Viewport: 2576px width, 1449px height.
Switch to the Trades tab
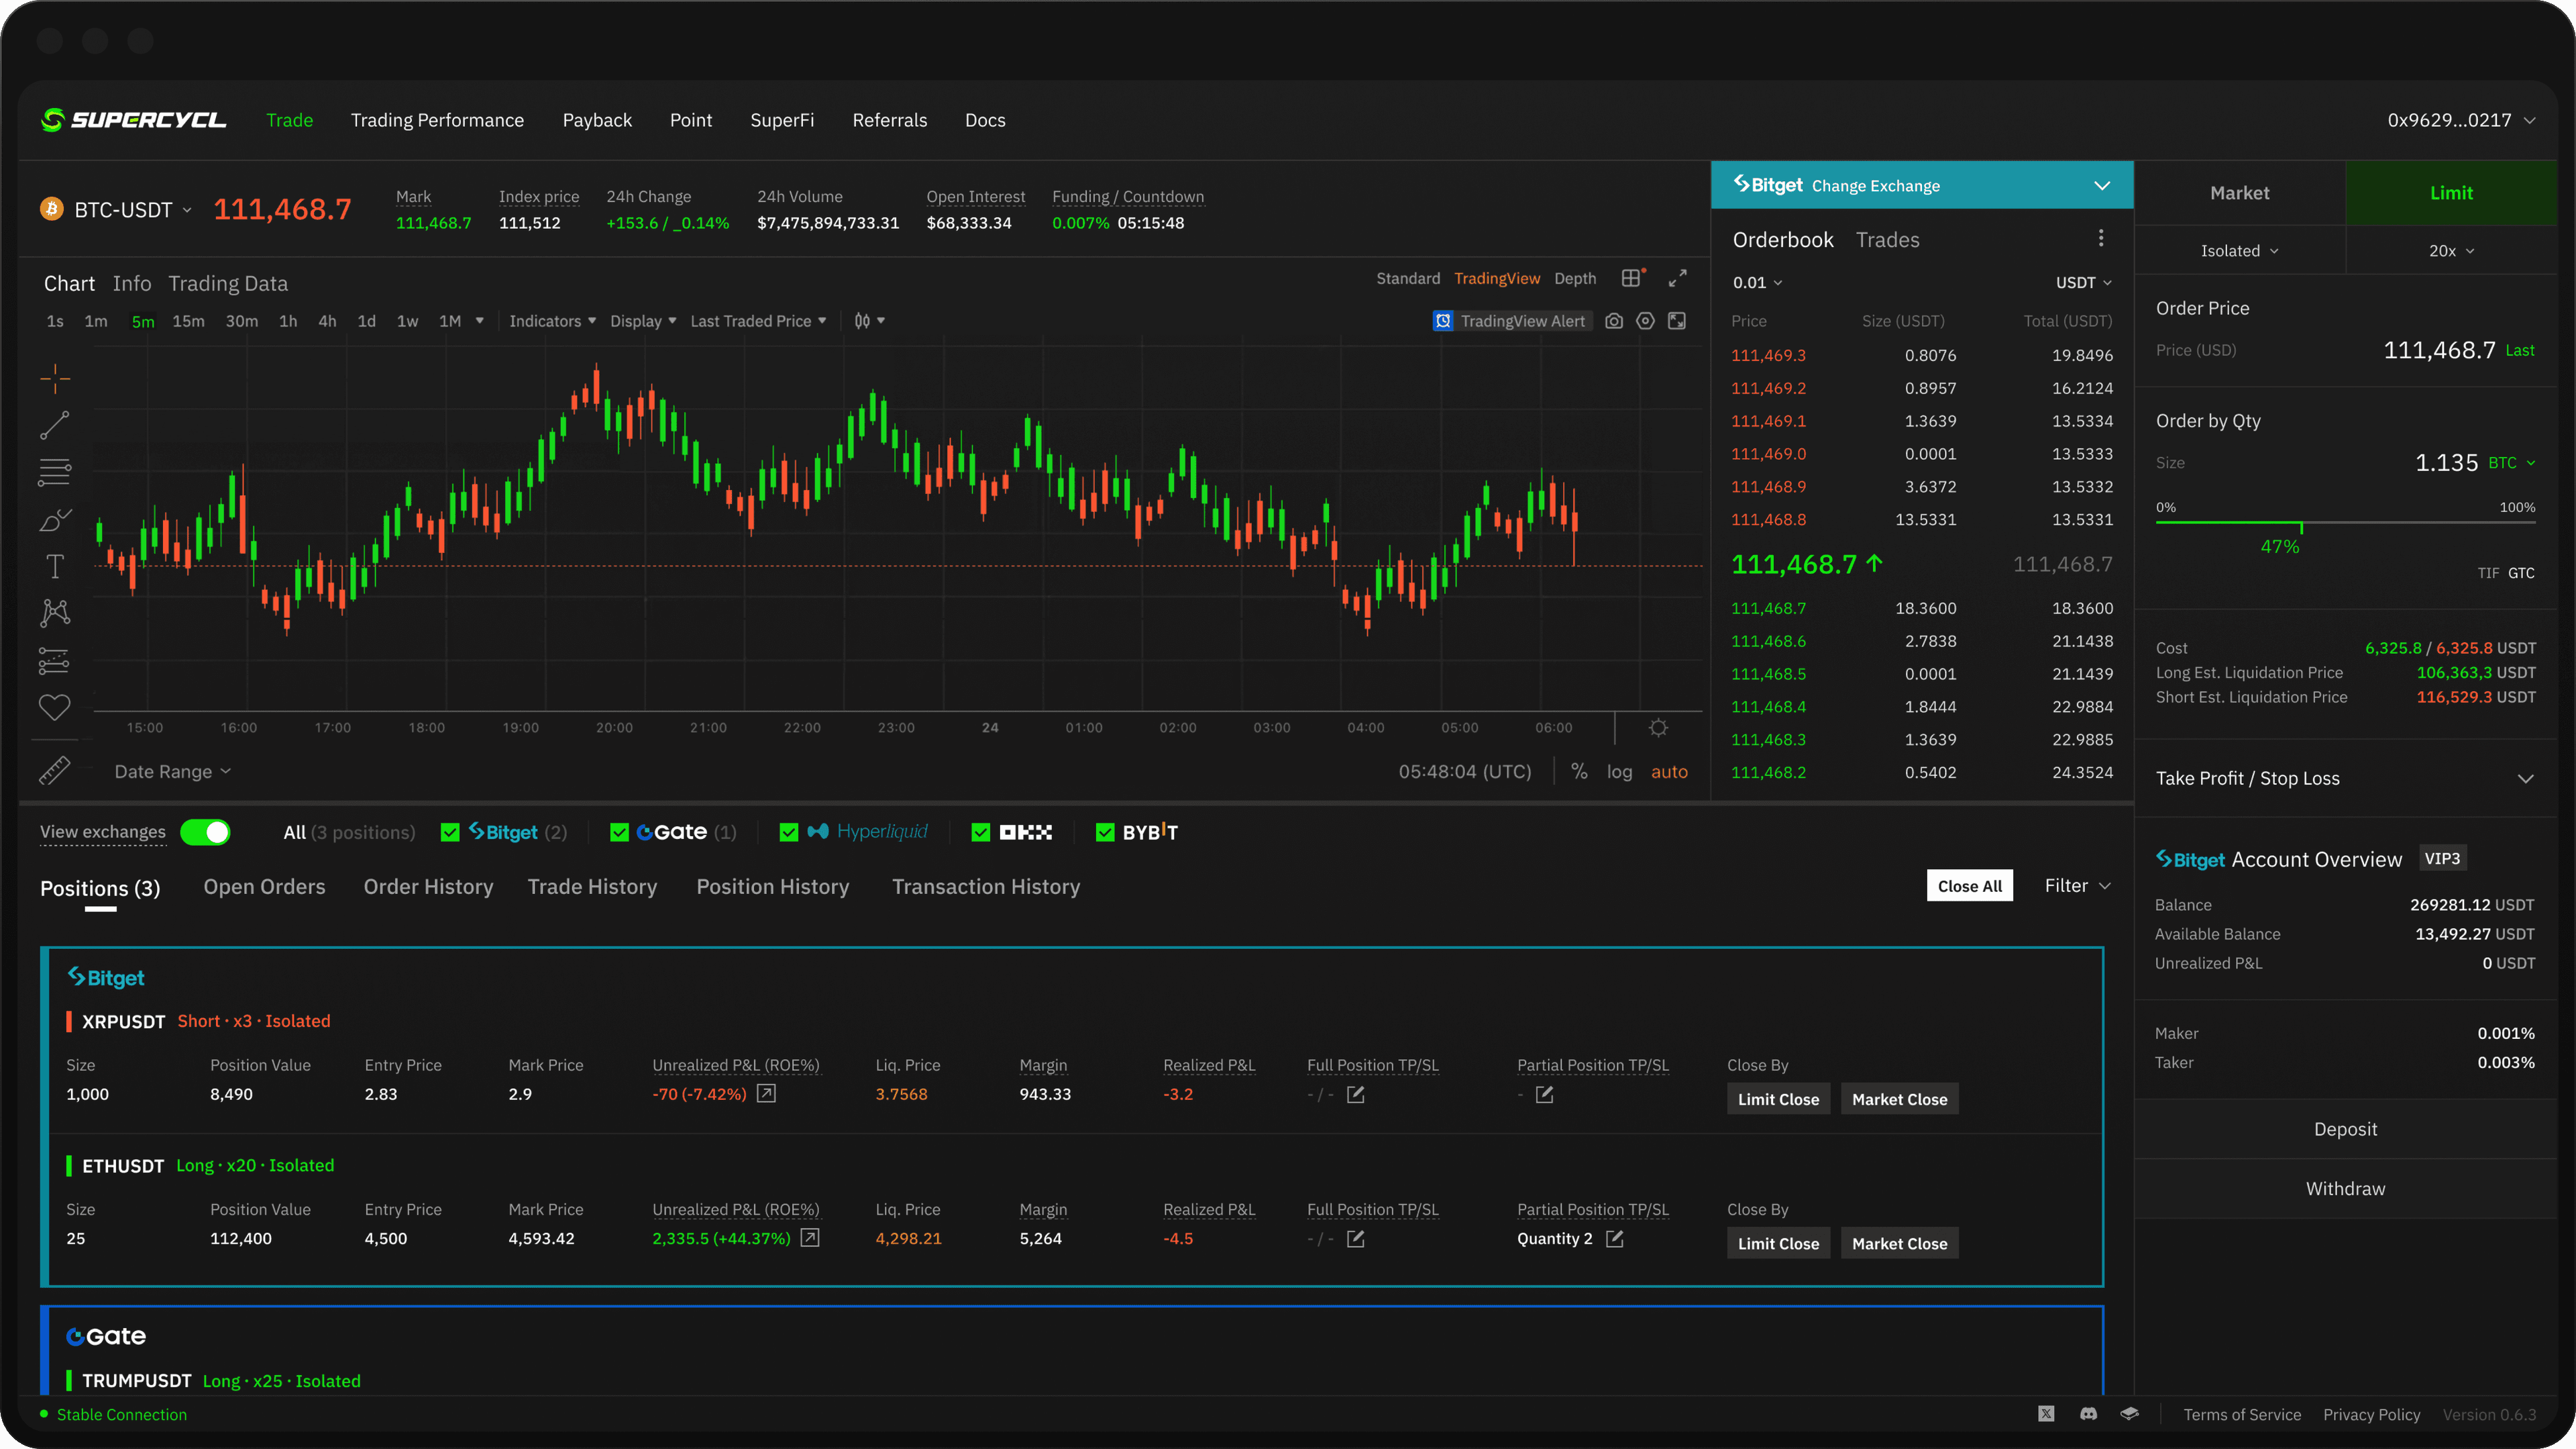(x=1887, y=240)
